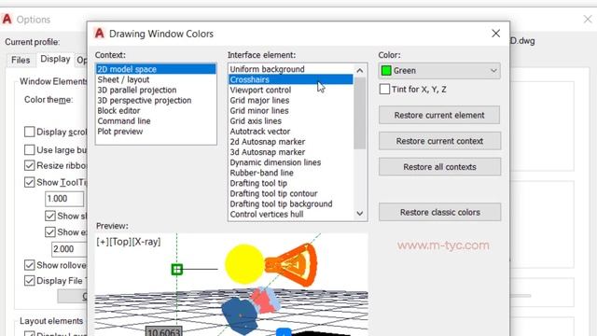
Task: Toggle Display scroll bars checkbox in Options
Action: pyautogui.click(x=29, y=132)
